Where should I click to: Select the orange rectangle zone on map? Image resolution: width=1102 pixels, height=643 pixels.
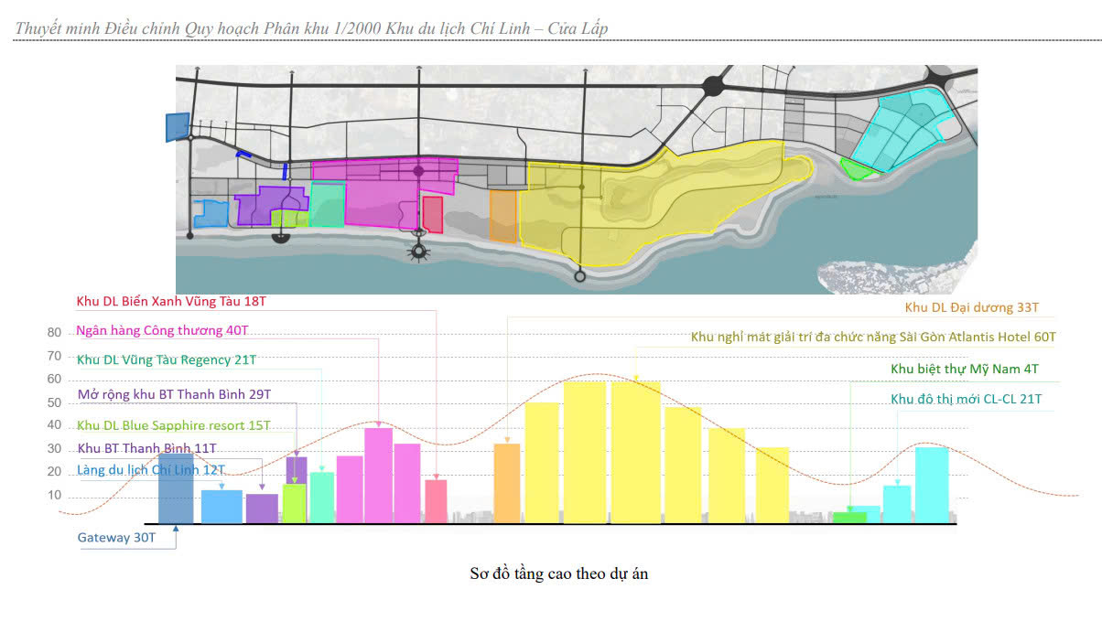click(503, 216)
